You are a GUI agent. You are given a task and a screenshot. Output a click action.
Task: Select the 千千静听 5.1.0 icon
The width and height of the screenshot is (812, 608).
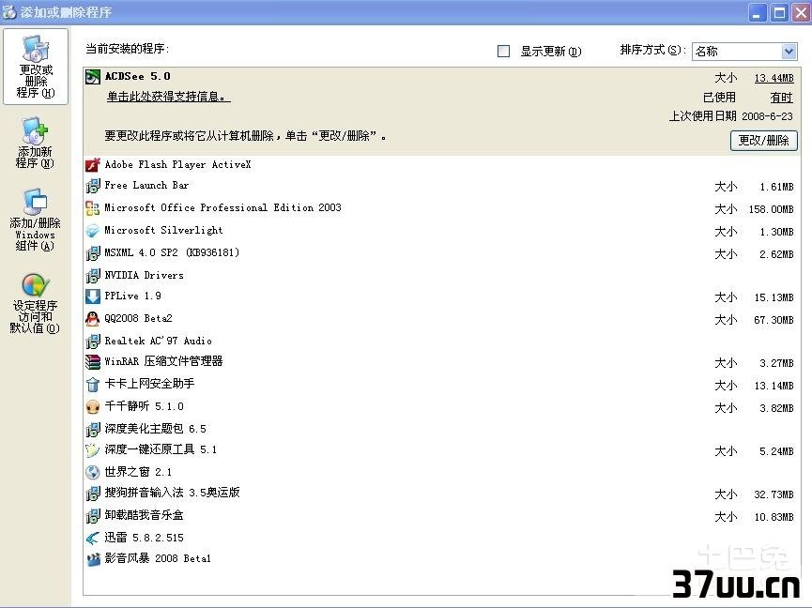[93, 406]
